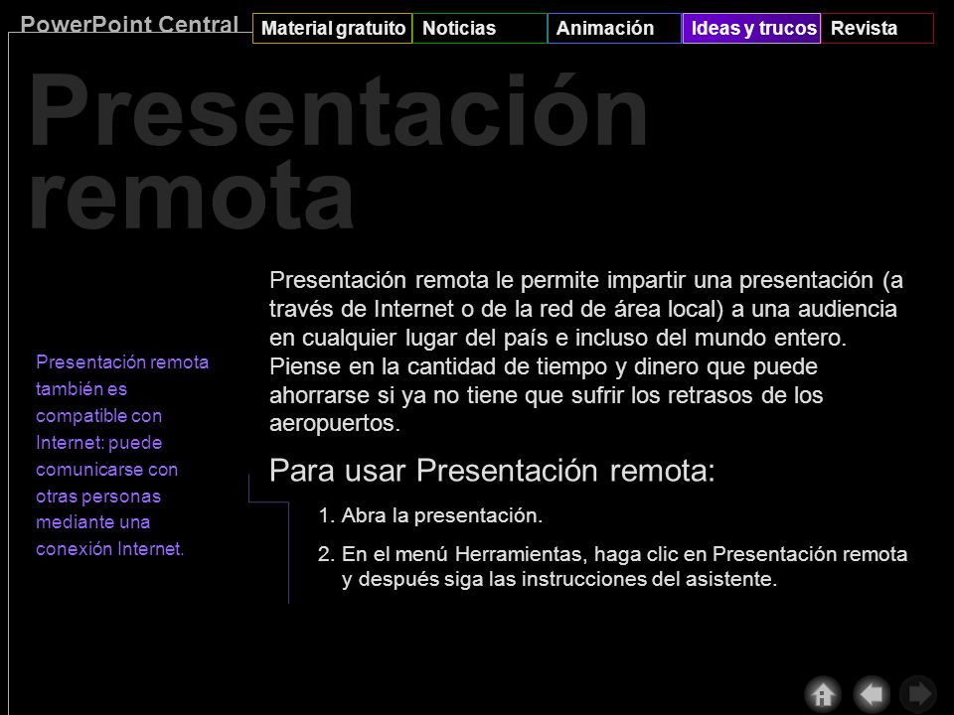Select the Ideas y trucos tab
954x715 pixels.
coord(751,28)
